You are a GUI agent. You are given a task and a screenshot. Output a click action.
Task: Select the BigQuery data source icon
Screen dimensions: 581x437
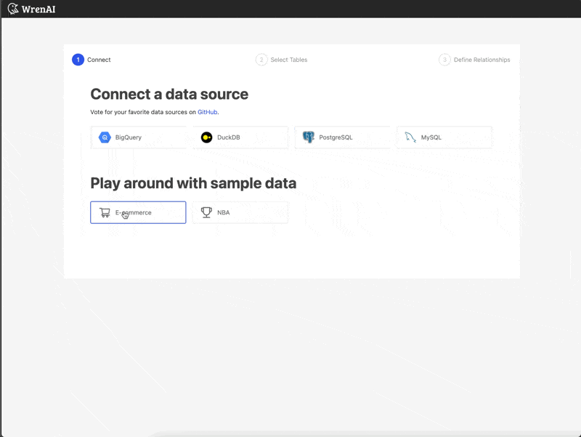[x=104, y=137]
